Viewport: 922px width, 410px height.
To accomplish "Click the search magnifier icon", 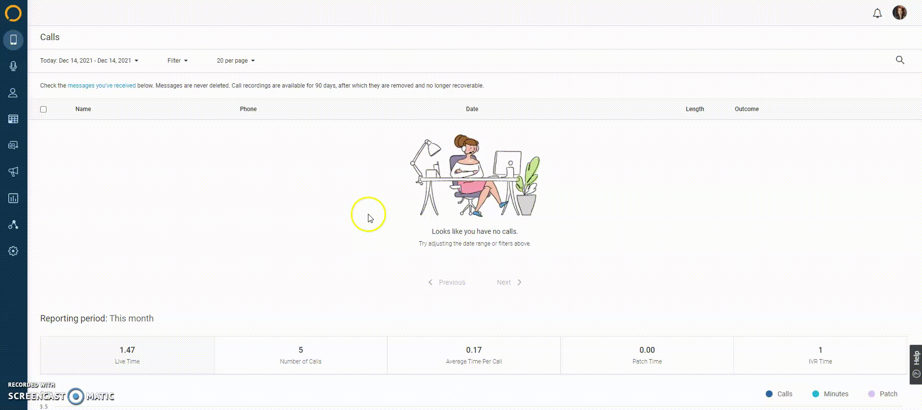I will (900, 60).
